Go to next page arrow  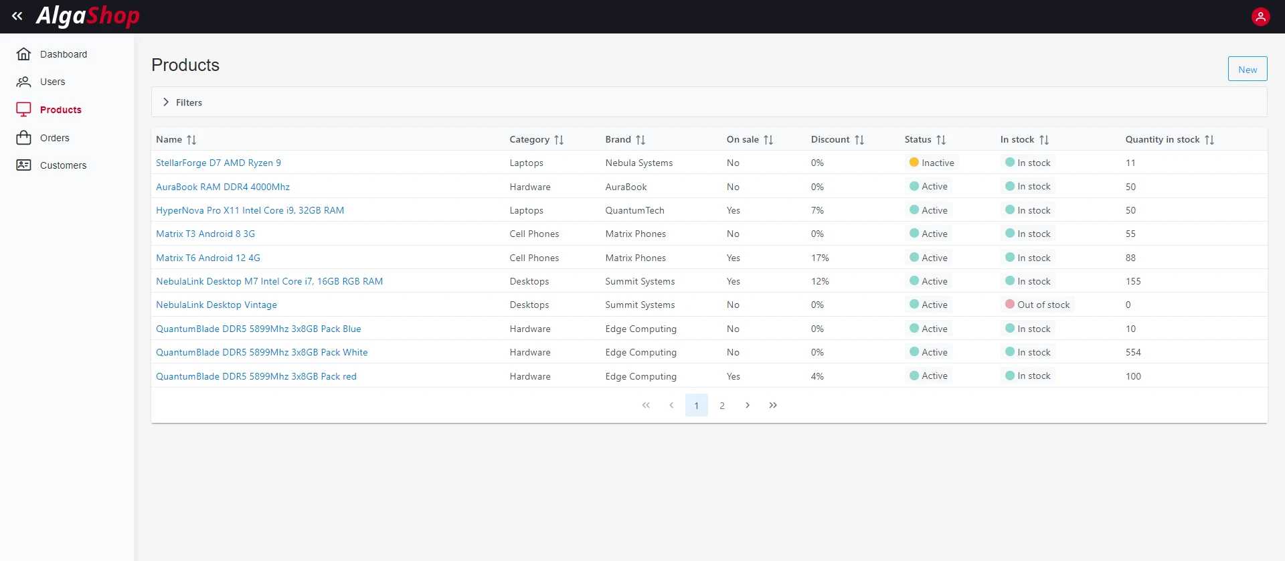coord(748,406)
